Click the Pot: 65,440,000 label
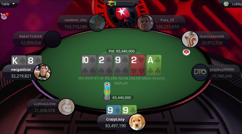The image size is (242, 134). [121, 51]
